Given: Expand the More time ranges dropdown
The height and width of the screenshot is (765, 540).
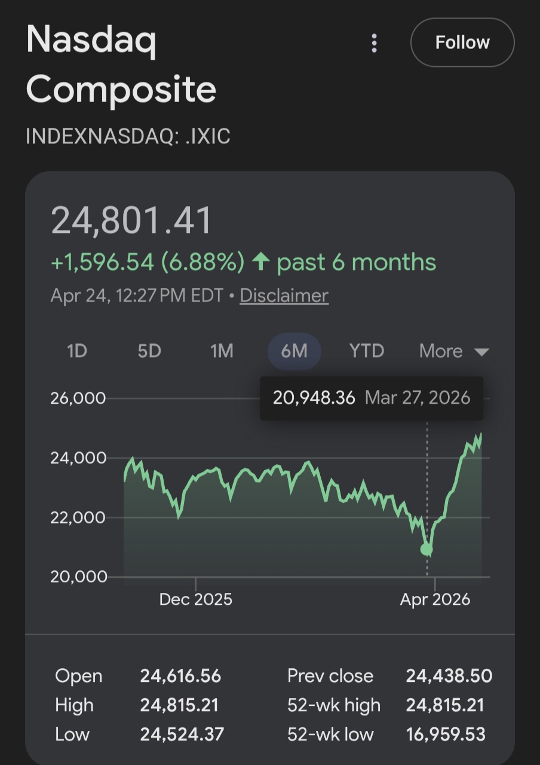Looking at the screenshot, I should 454,351.
